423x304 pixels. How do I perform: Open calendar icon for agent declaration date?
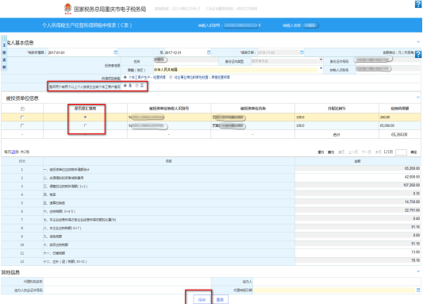pyautogui.click(x=418, y=290)
